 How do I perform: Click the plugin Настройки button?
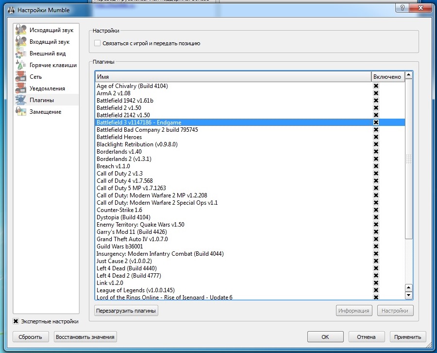coord(395,311)
